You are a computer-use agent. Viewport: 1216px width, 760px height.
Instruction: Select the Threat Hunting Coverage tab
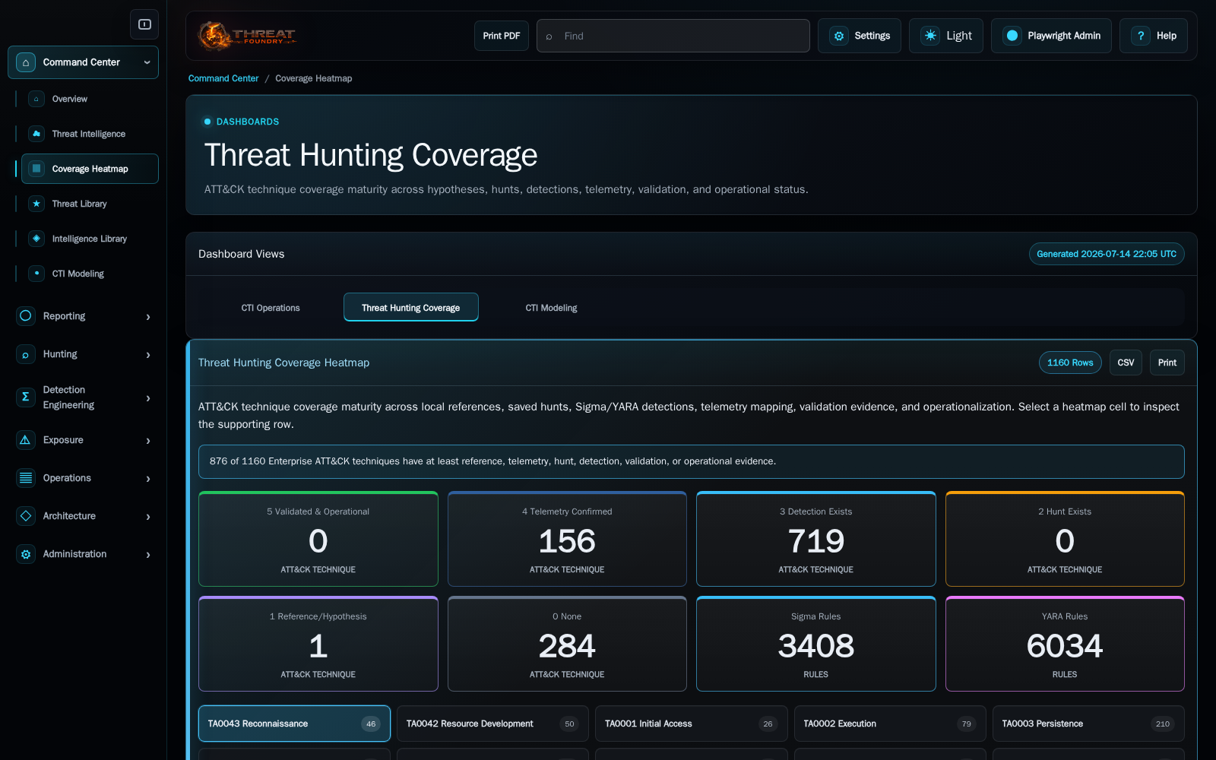point(410,308)
